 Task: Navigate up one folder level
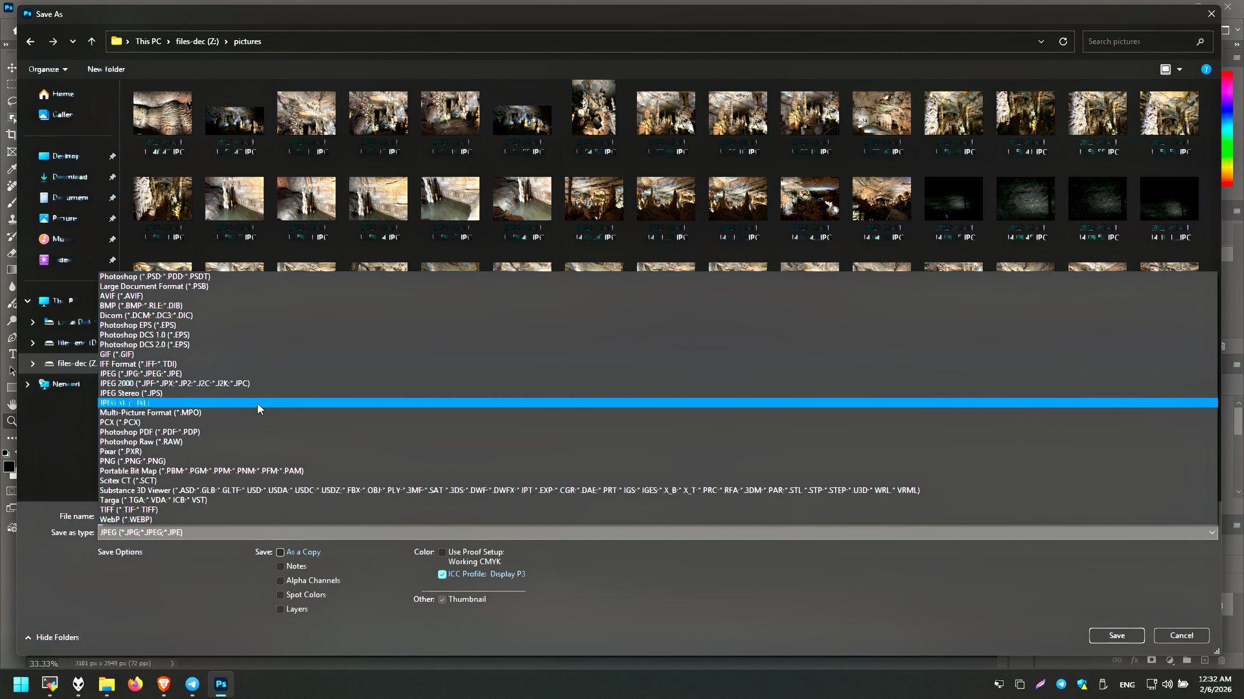(x=91, y=41)
